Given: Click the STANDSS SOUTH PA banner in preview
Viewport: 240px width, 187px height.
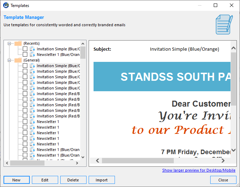Looking at the screenshot, I should (162, 77).
